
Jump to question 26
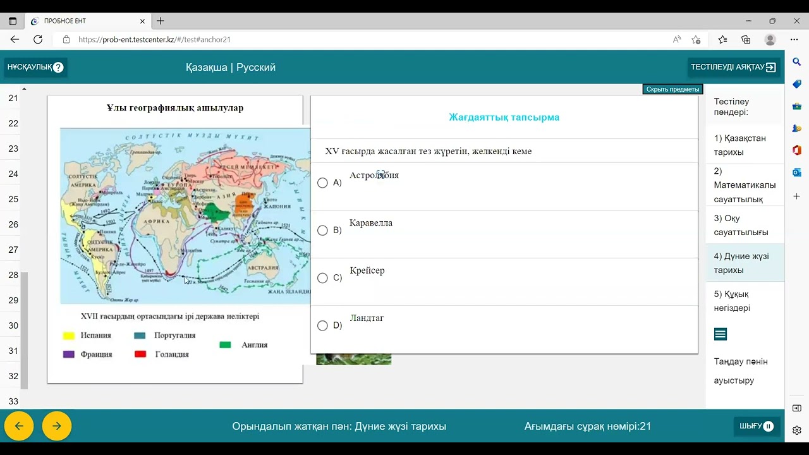(13, 224)
